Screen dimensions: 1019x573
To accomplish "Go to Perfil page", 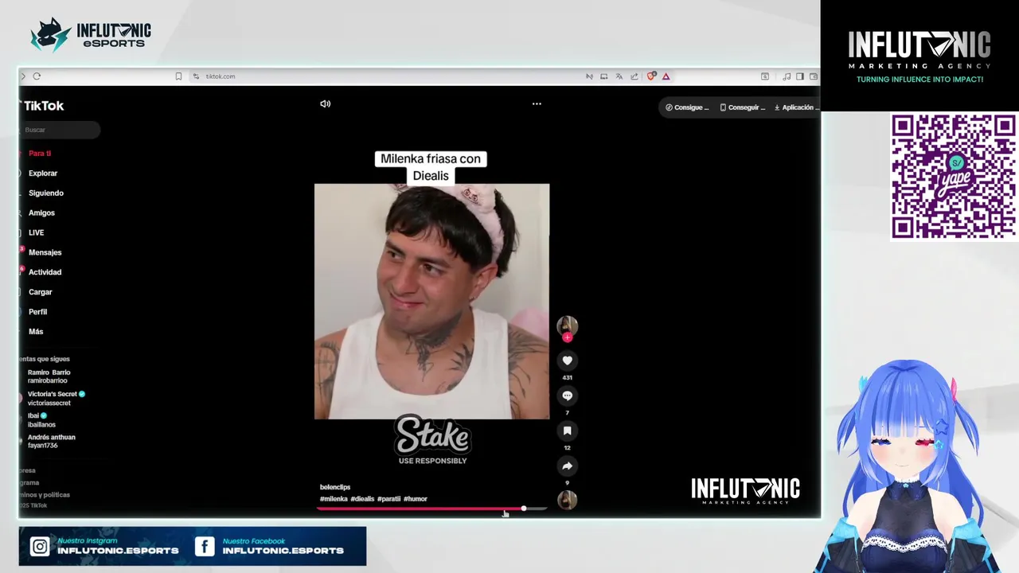I will click(x=37, y=312).
